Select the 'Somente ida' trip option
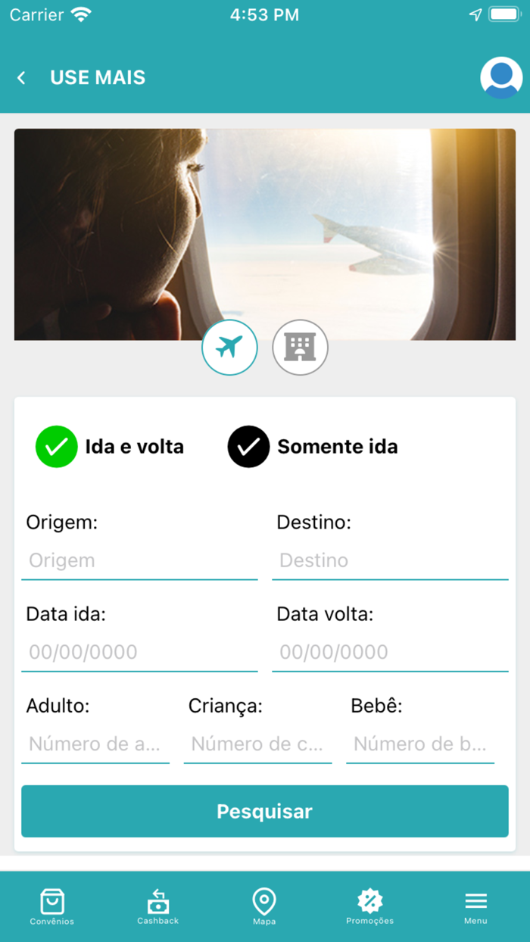Image resolution: width=530 pixels, height=942 pixels. [338, 447]
